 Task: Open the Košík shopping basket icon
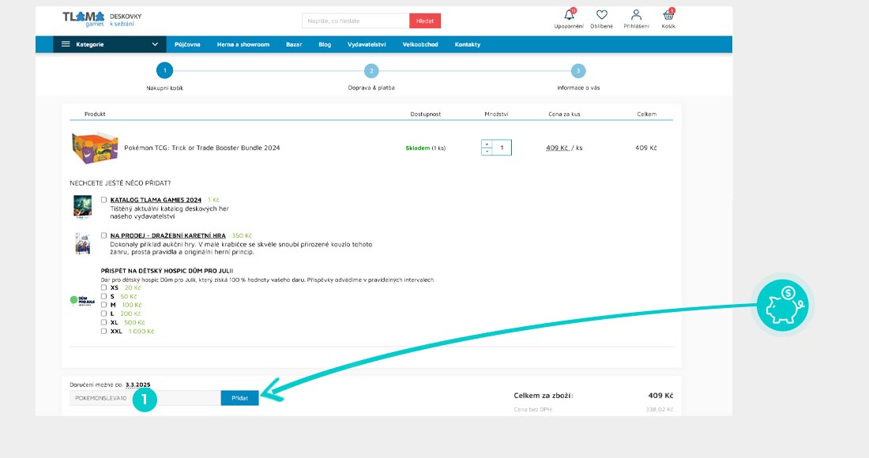[668, 15]
